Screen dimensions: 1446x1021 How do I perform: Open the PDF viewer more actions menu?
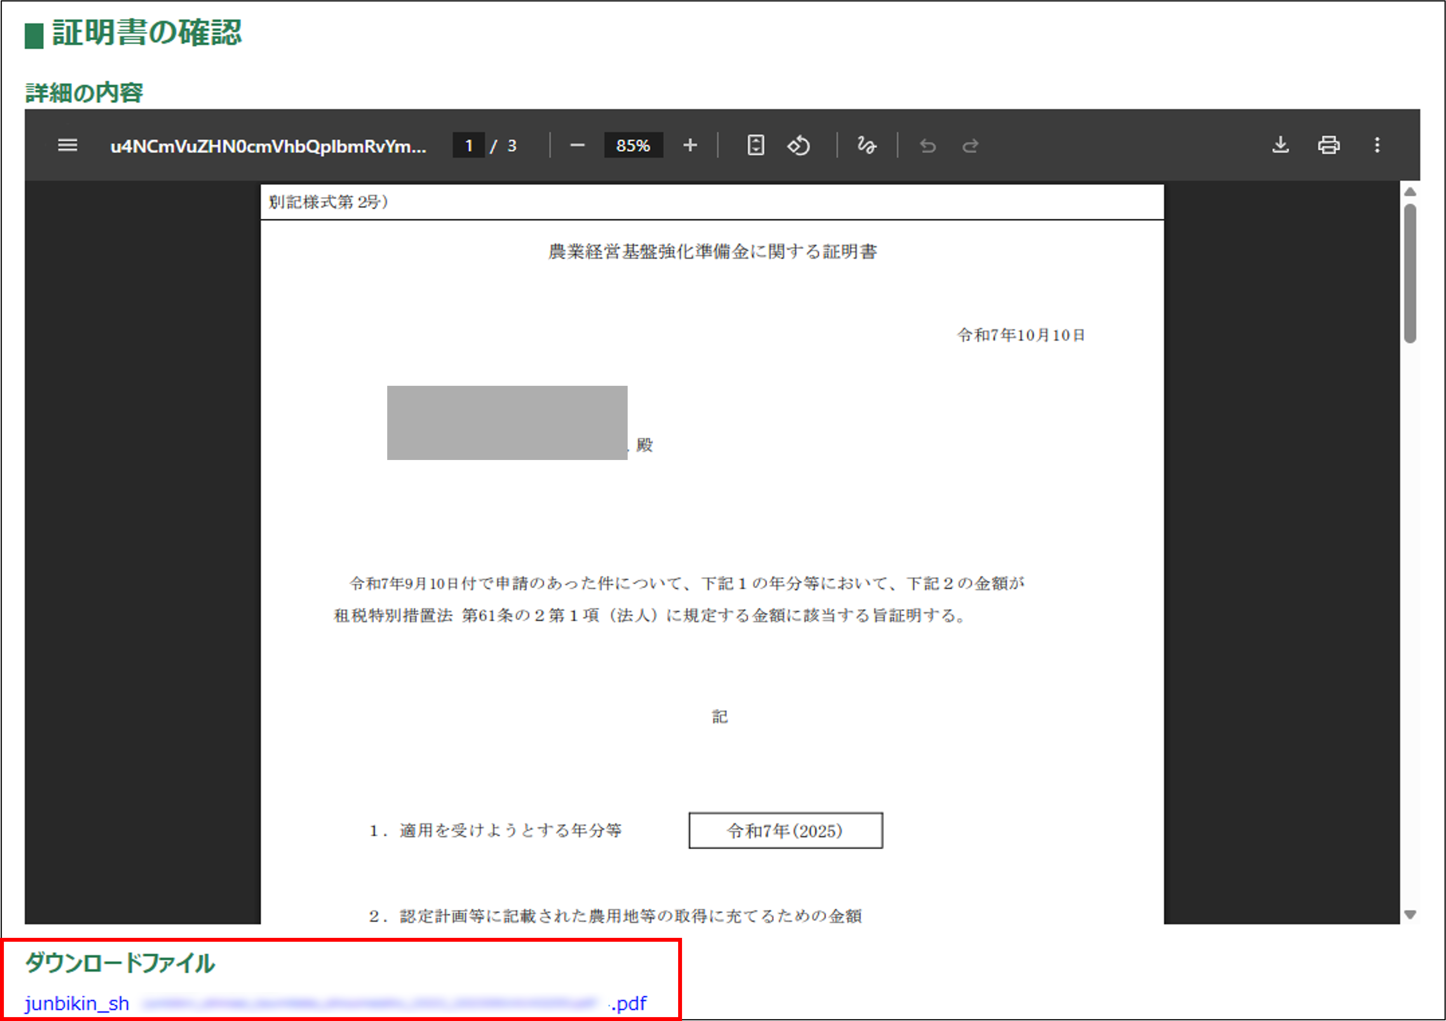tap(1377, 146)
